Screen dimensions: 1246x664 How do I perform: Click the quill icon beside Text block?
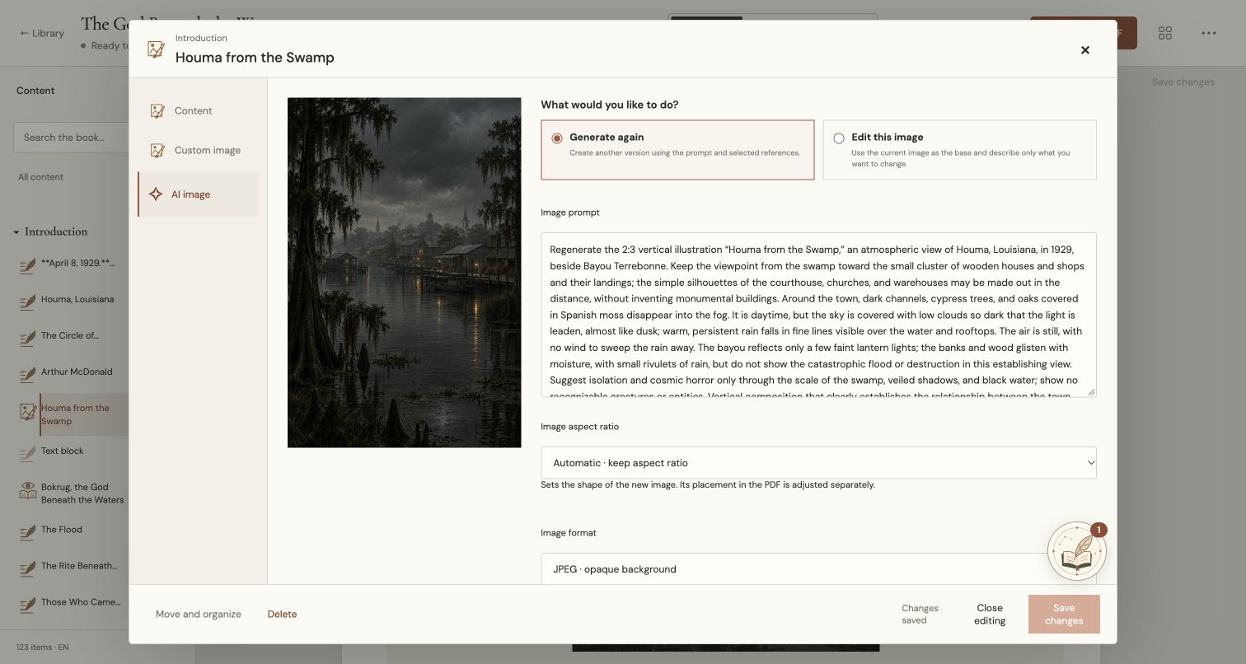[x=27, y=452]
